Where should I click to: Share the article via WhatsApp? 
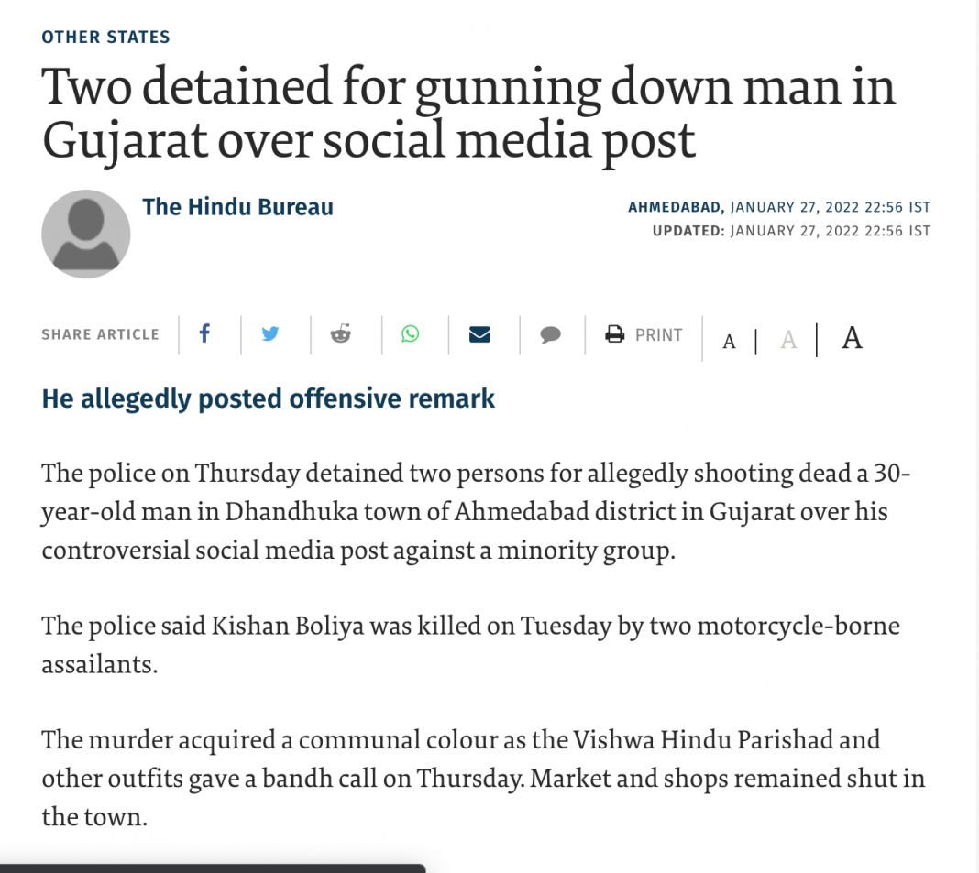point(410,334)
